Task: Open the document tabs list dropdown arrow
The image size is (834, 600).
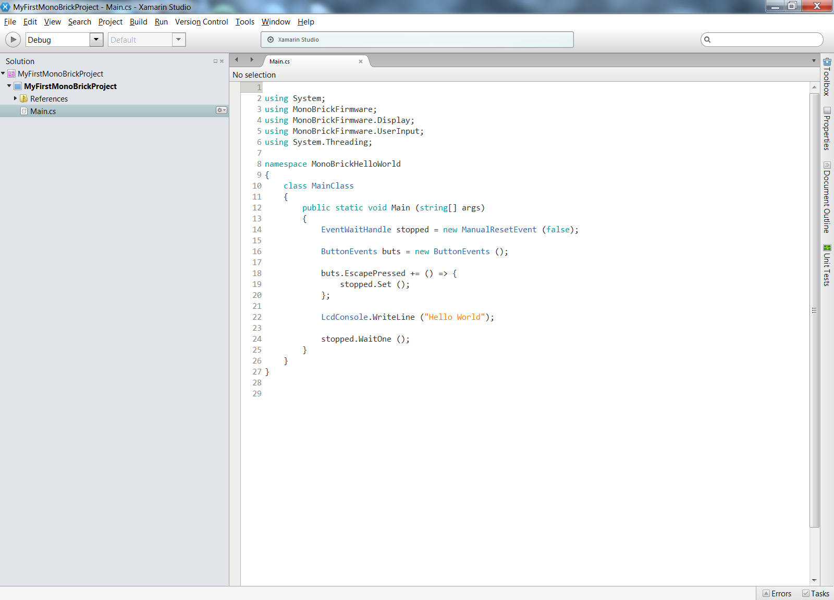Action: coord(814,61)
